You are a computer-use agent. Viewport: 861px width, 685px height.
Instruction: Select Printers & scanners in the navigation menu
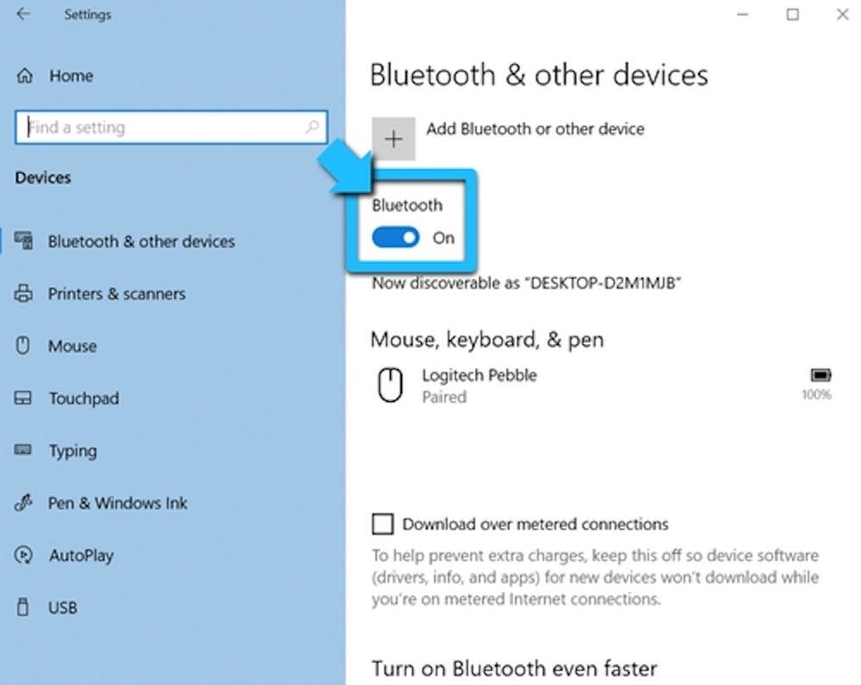pyautogui.click(x=116, y=293)
